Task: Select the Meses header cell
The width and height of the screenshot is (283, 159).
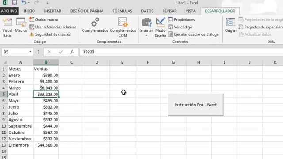Action: pos(20,69)
